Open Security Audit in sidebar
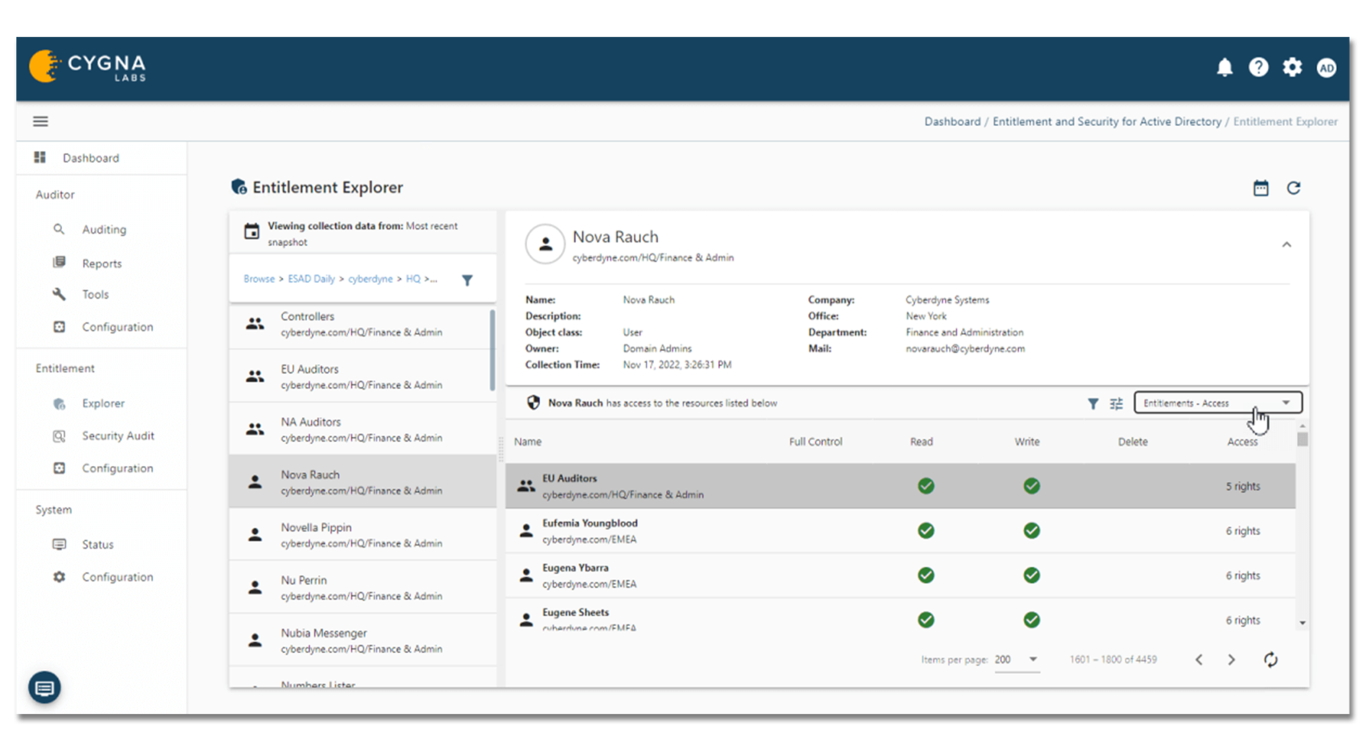This screenshot has height=751, width=1366. (117, 436)
